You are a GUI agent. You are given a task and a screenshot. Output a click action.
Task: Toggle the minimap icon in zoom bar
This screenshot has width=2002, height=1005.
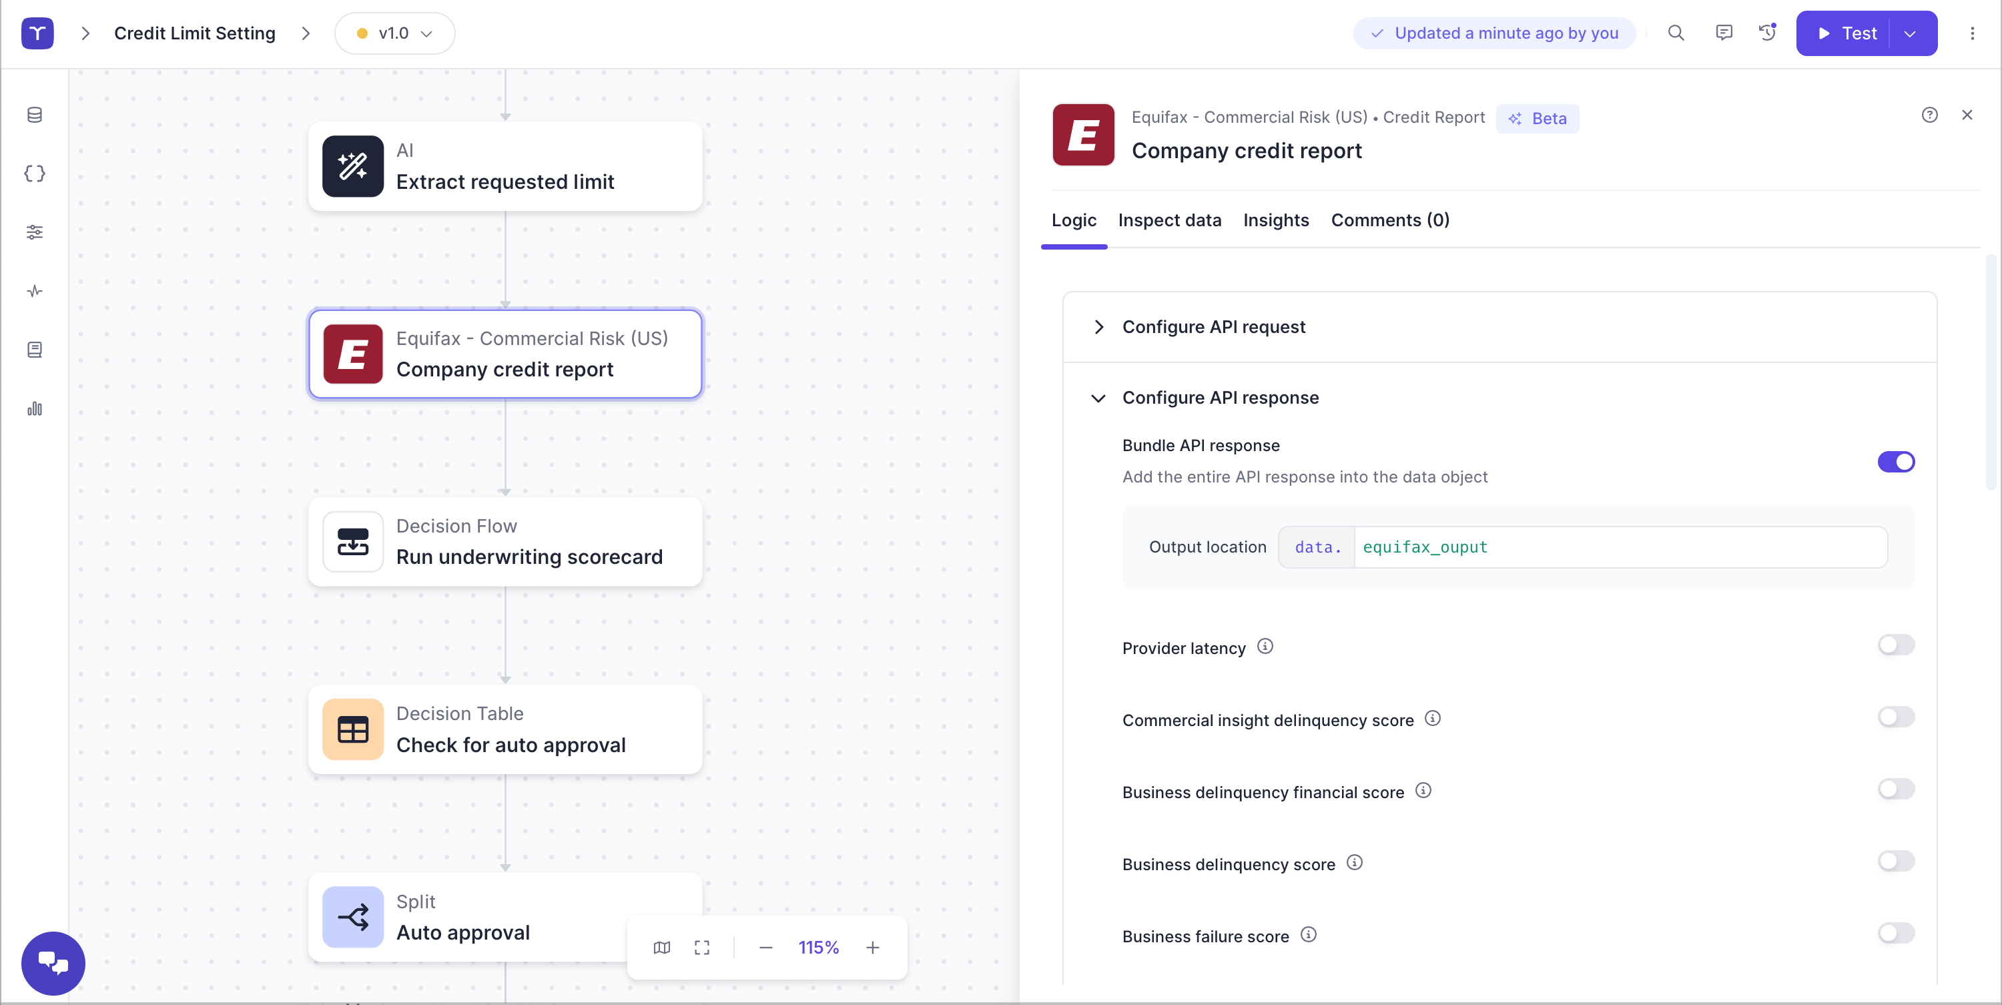pyautogui.click(x=661, y=948)
